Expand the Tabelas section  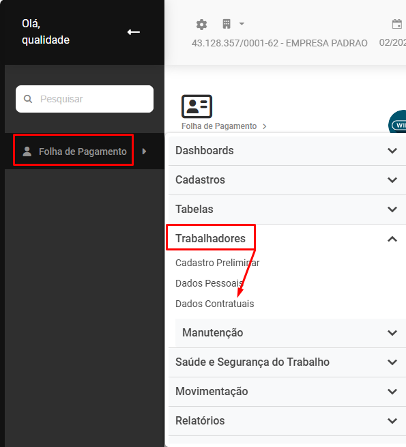point(287,210)
